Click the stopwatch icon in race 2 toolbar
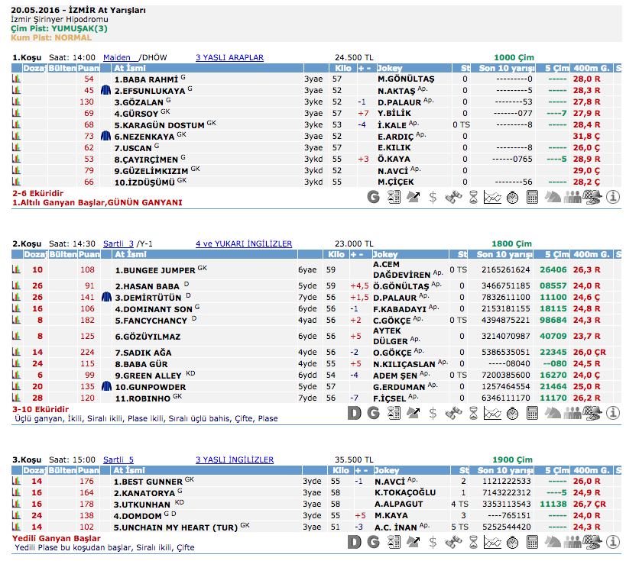 click(513, 413)
